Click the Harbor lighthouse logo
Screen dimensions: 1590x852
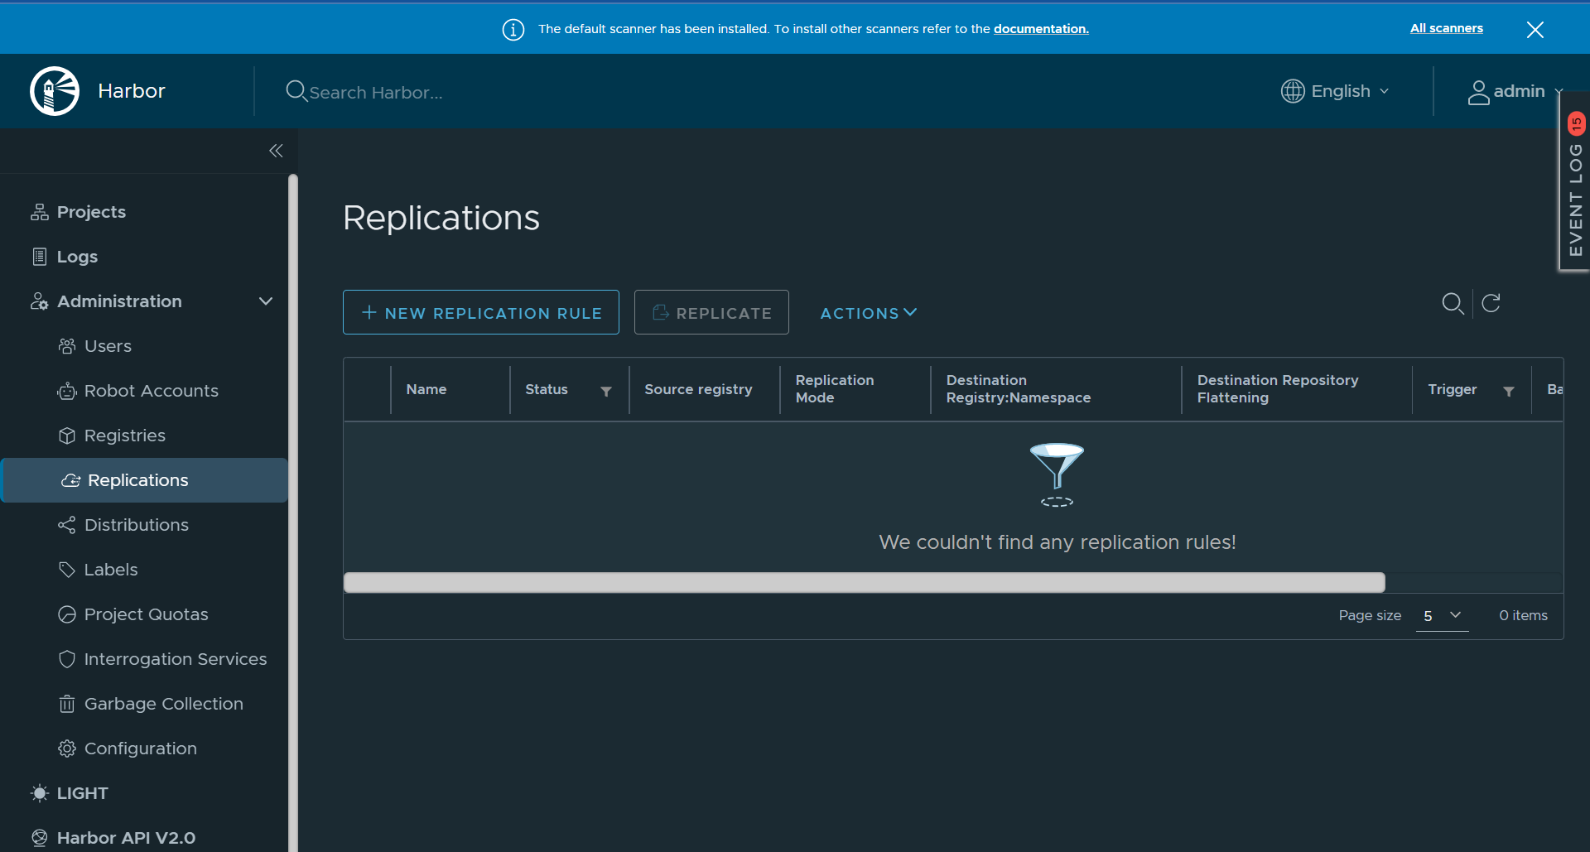coord(55,91)
